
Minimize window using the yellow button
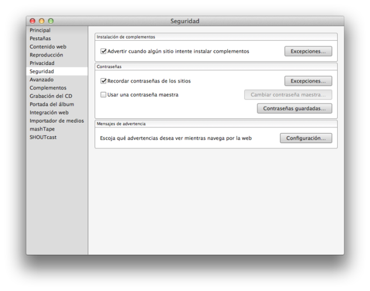coord(42,21)
